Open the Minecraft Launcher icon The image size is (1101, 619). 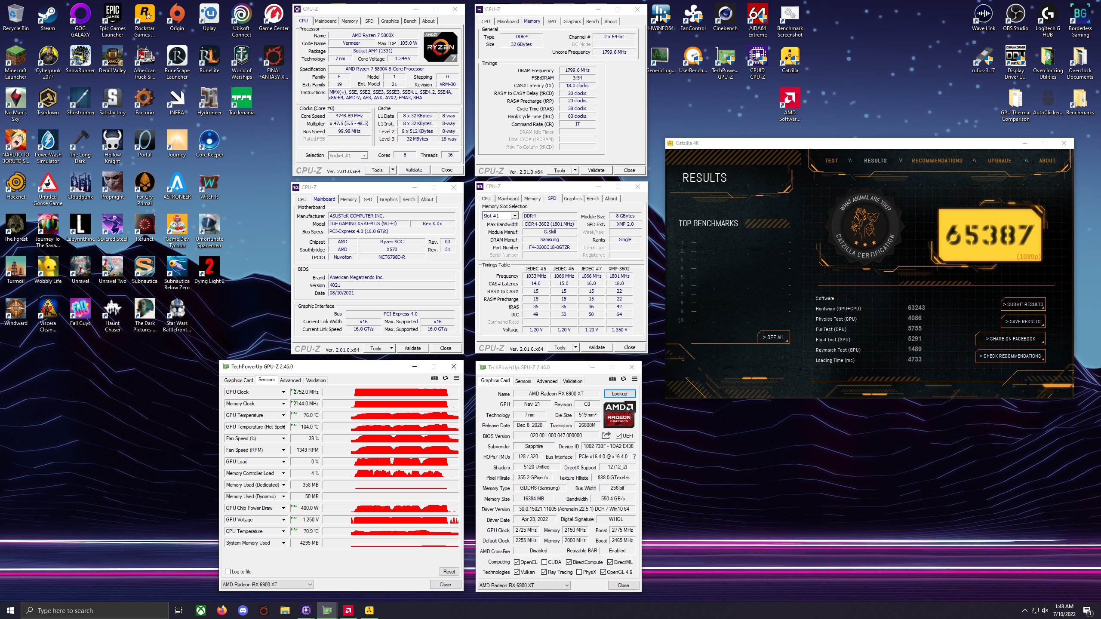click(16, 63)
